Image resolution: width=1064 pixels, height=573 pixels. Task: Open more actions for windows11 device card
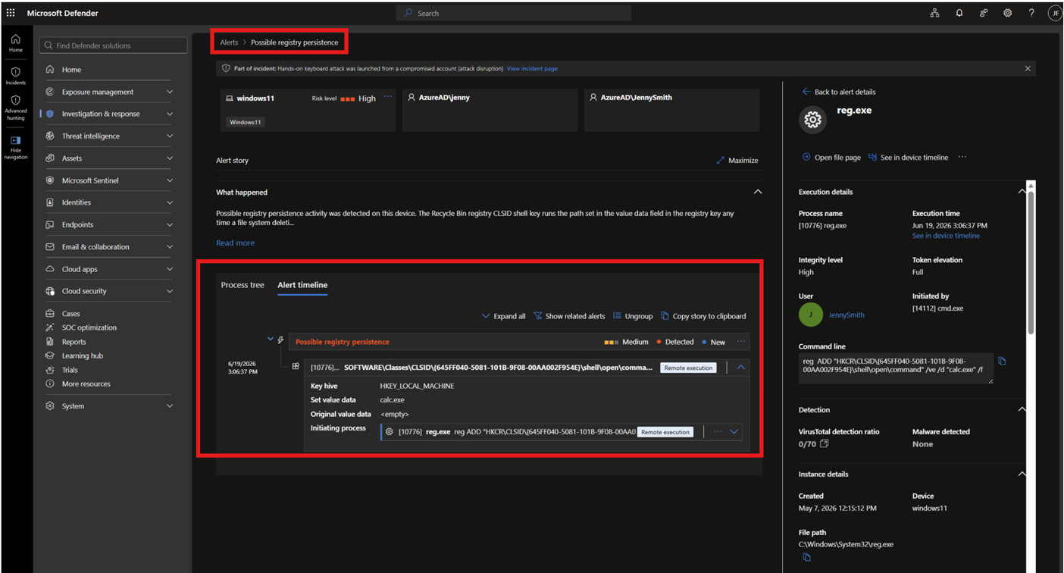coord(388,98)
